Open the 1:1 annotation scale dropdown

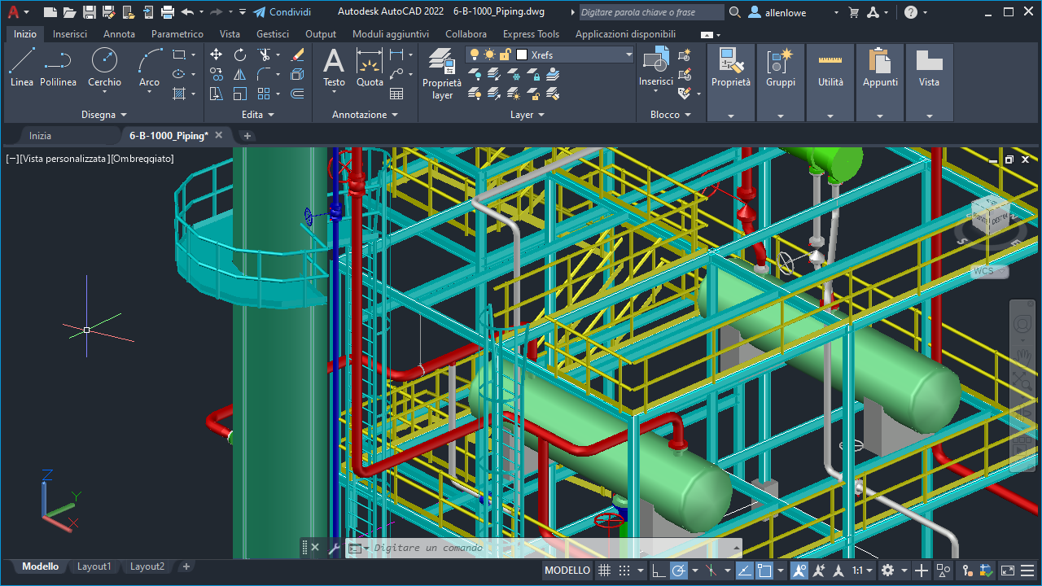coord(863,571)
